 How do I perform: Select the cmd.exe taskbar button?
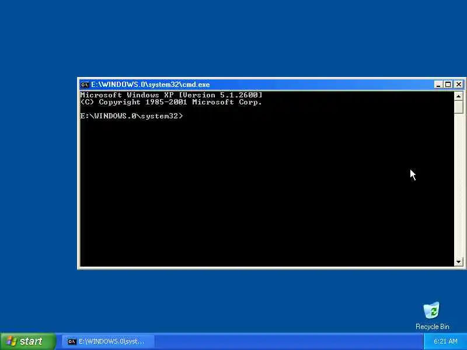(109, 341)
